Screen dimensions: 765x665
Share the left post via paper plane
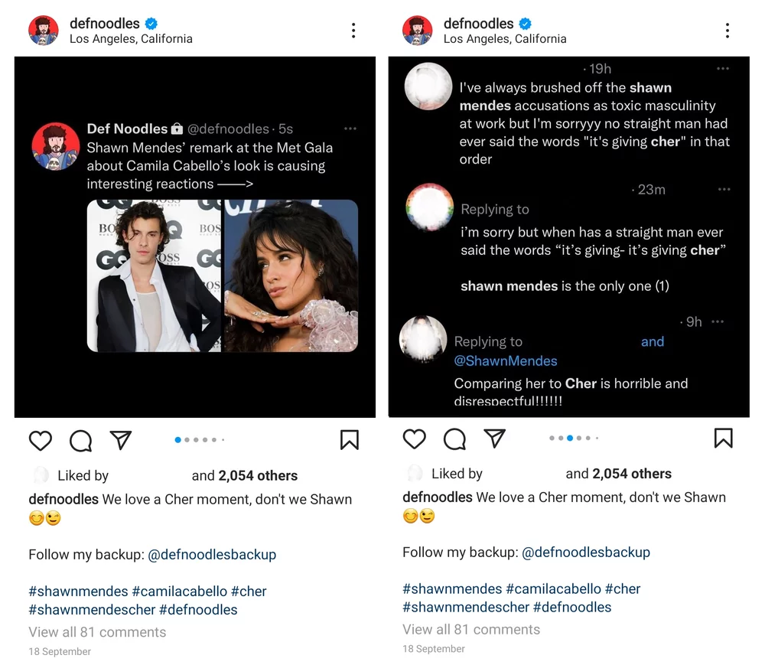pos(121,440)
